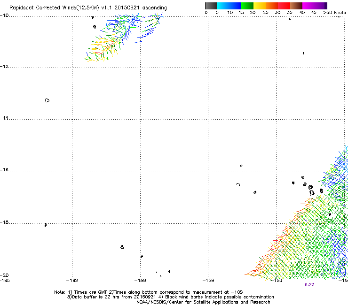Screen dimensions: 348x305
Task: Click the NOAA/NESDIS credit line
Action: click(203, 302)
